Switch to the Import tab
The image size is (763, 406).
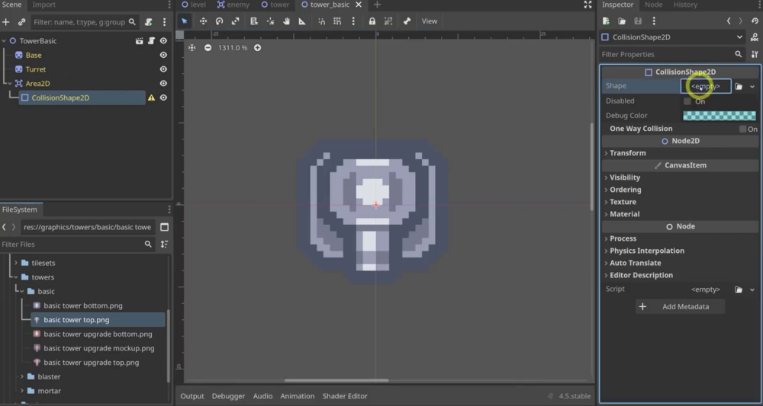(43, 5)
